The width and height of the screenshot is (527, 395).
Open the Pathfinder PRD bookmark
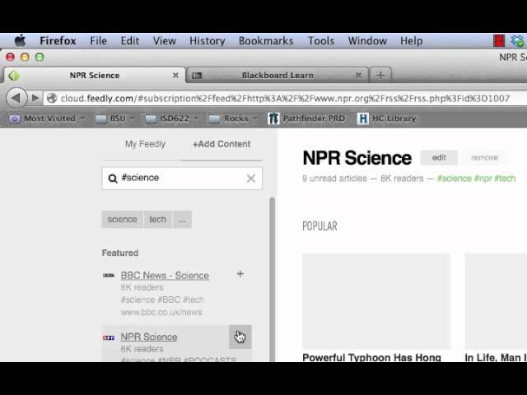pyautogui.click(x=306, y=118)
